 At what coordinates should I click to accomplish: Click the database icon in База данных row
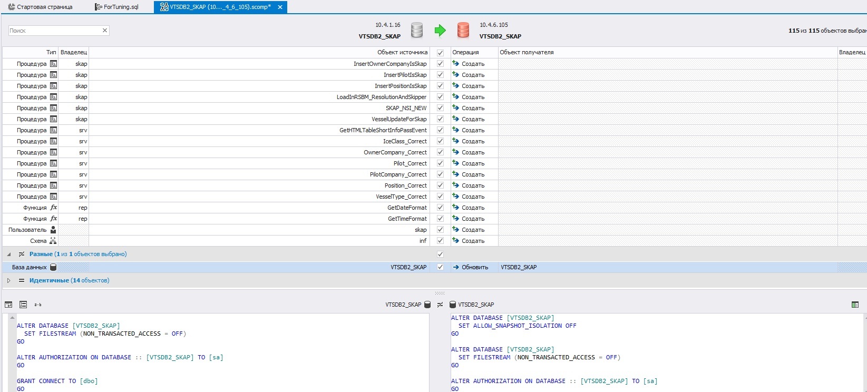tap(53, 267)
